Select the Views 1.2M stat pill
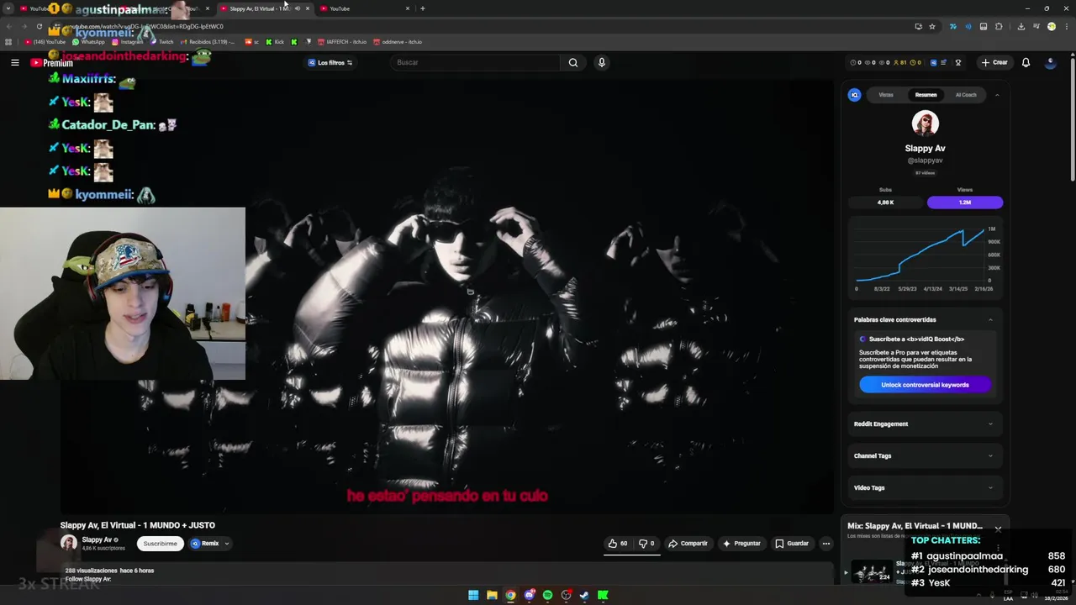This screenshot has height=605, width=1076. click(x=964, y=203)
